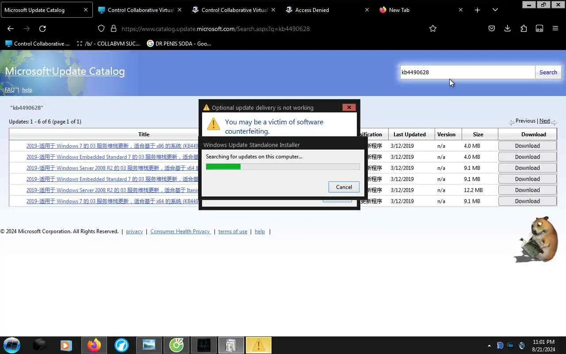Open the black cube taskbar icon
The height and width of the screenshot is (354, 566).
coord(39,345)
